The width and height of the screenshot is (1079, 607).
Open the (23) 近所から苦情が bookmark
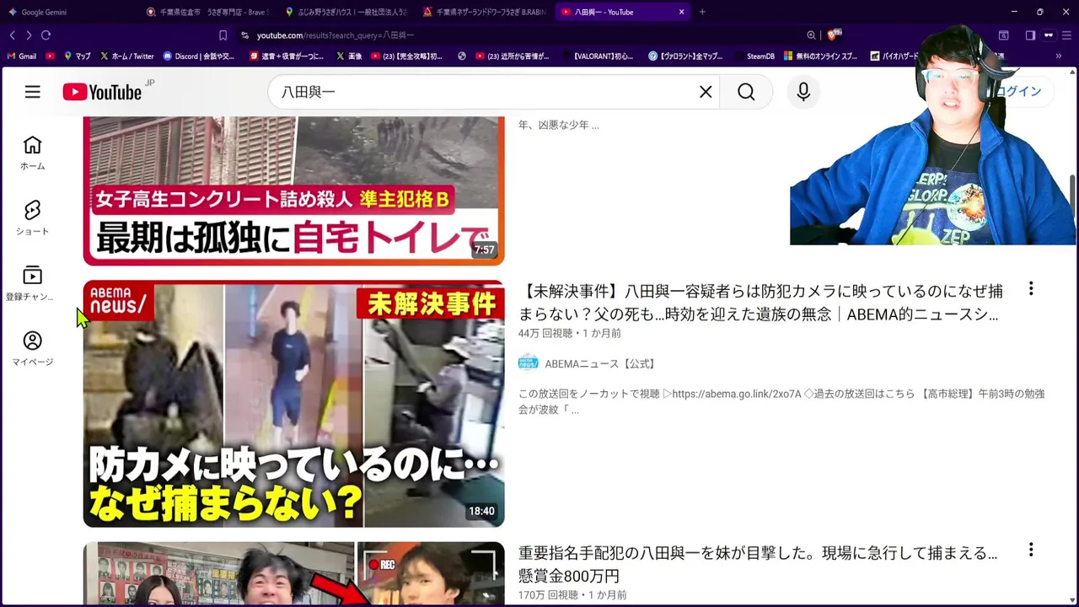click(512, 56)
